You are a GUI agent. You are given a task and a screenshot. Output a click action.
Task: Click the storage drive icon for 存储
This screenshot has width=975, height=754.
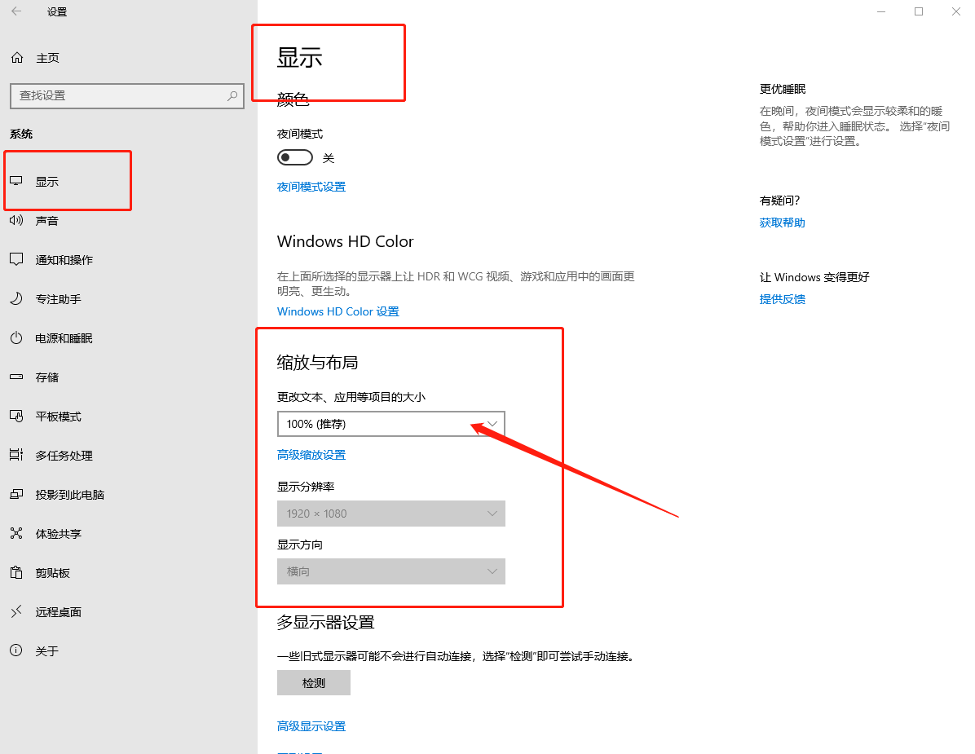point(17,377)
